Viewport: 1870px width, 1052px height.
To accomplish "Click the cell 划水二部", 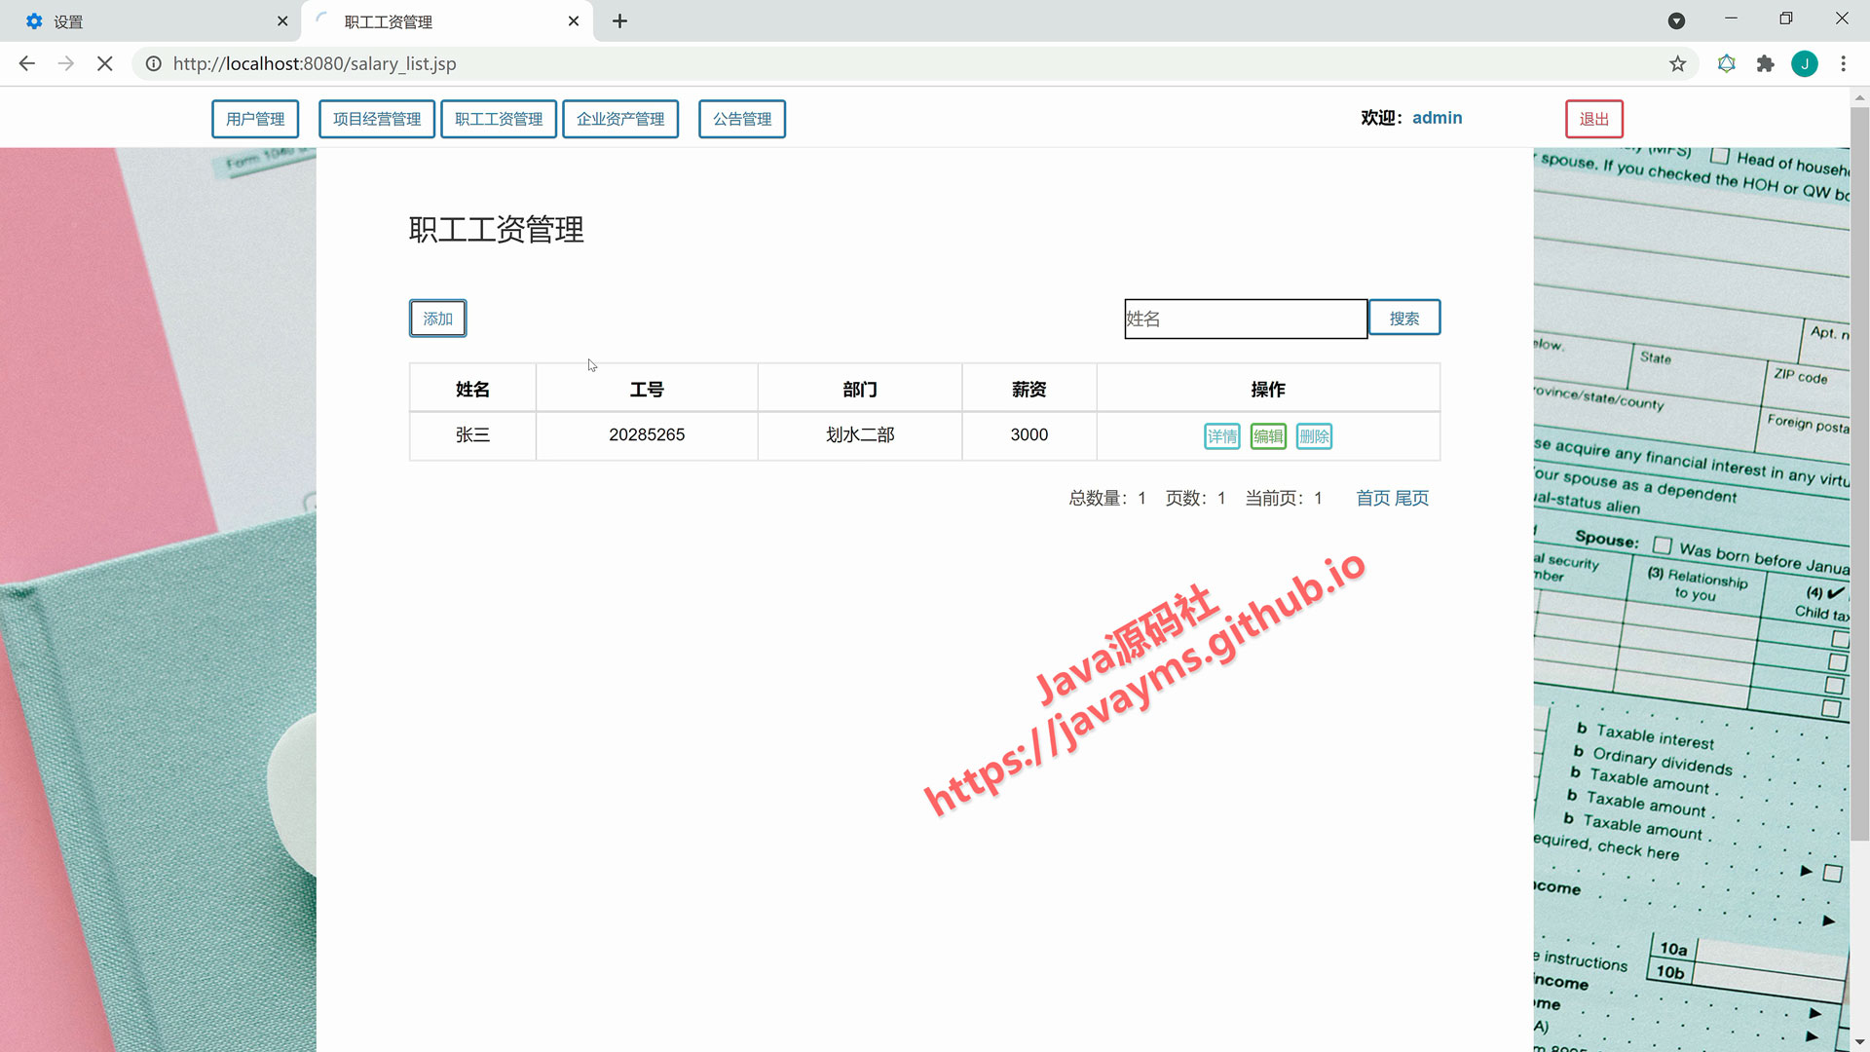I will click(x=860, y=435).
